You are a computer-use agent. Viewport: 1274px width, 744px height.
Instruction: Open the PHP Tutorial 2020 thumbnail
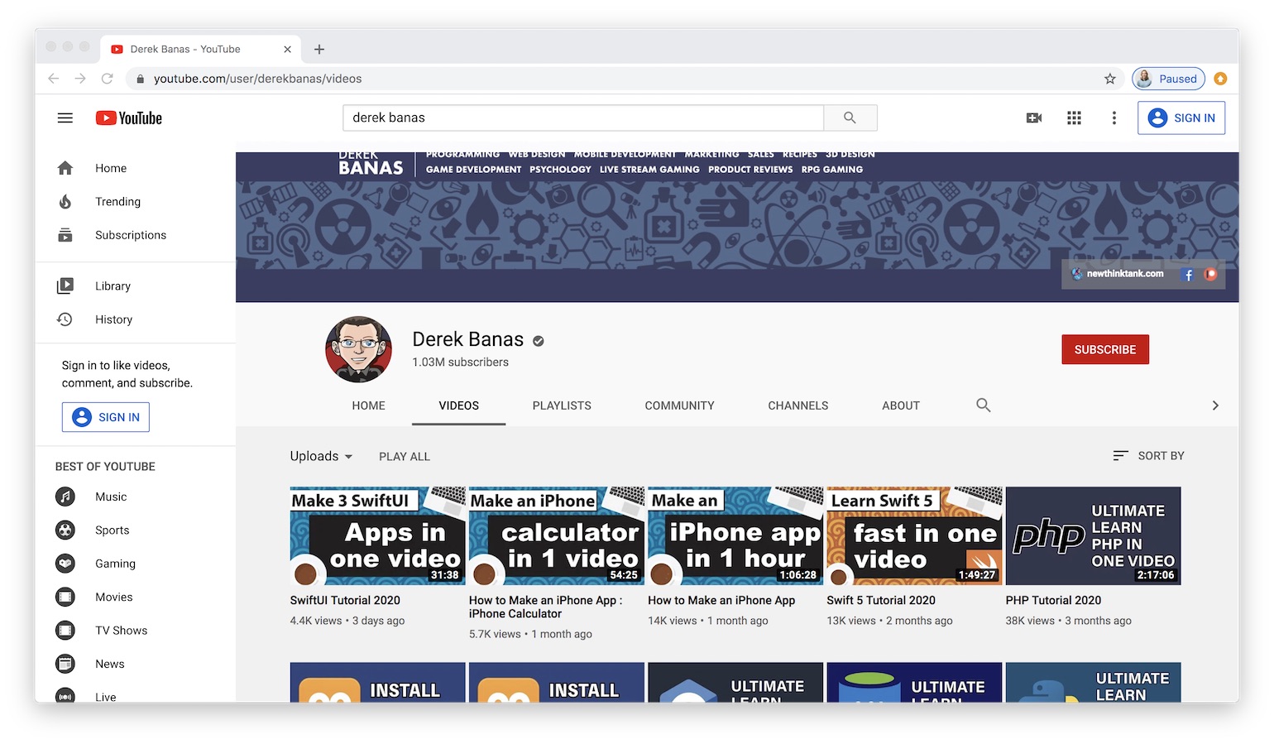tap(1093, 536)
